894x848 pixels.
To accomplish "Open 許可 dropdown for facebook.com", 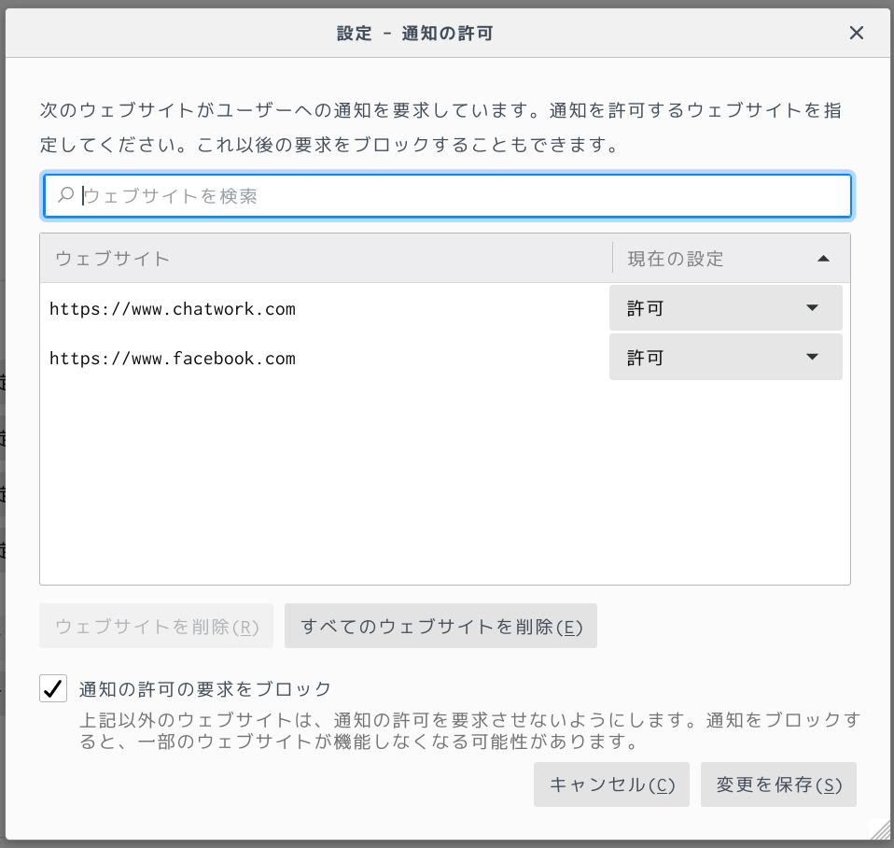I will click(725, 357).
